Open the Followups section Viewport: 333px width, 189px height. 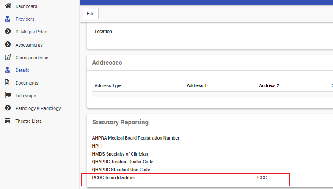click(x=26, y=96)
